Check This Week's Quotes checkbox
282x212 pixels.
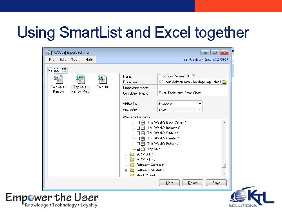(x=138, y=139)
